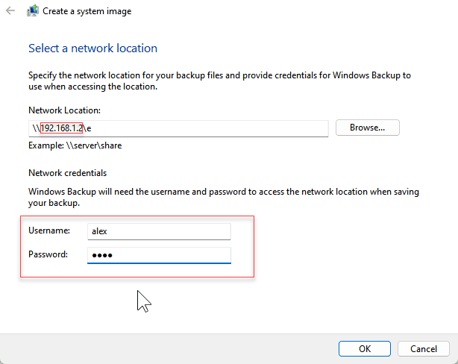Click the 'Example: \\server\share' hint text
Screen dimensions: 458x364
(75, 145)
